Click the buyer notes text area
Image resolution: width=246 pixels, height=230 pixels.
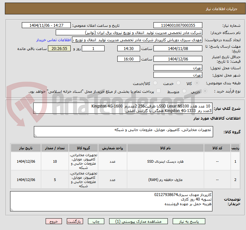(x=111, y=201)
